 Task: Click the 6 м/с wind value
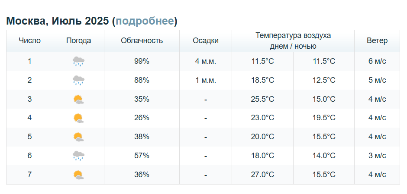coord(377,62)
